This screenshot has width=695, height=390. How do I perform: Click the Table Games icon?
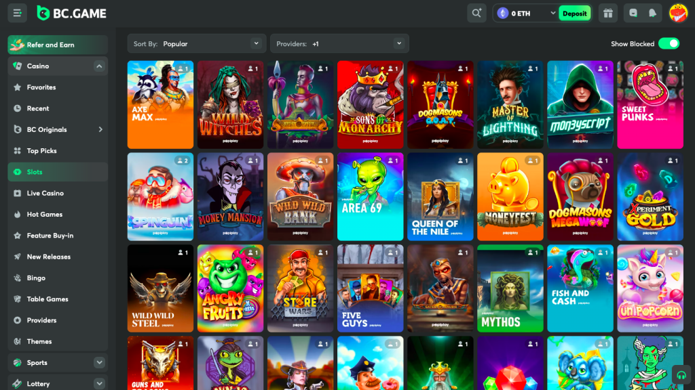(x=17, y=299)
